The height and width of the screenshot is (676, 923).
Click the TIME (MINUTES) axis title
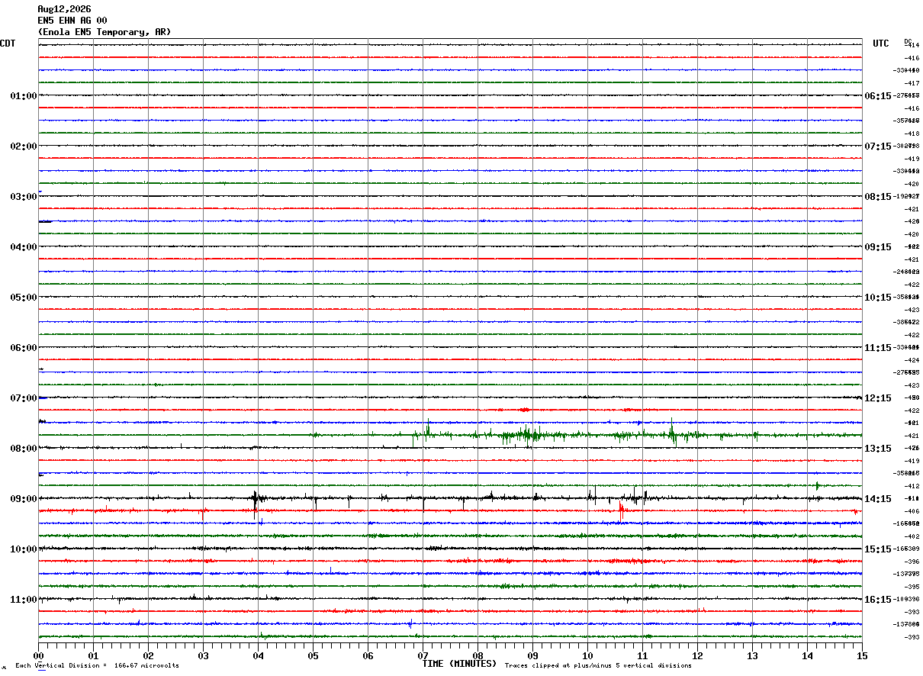(459, 664)
